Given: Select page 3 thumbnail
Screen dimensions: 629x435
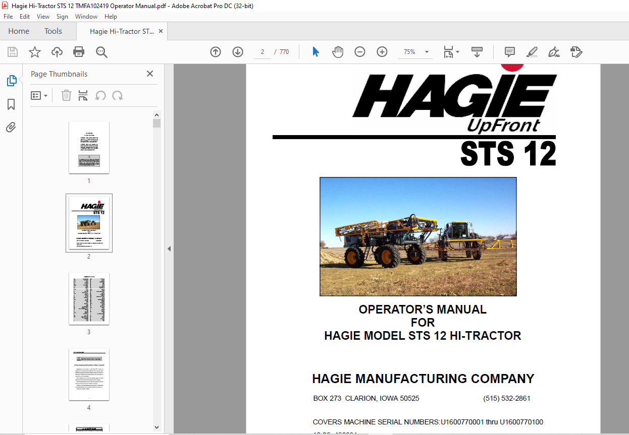Looking at the screenshot, I should (89, 298).
